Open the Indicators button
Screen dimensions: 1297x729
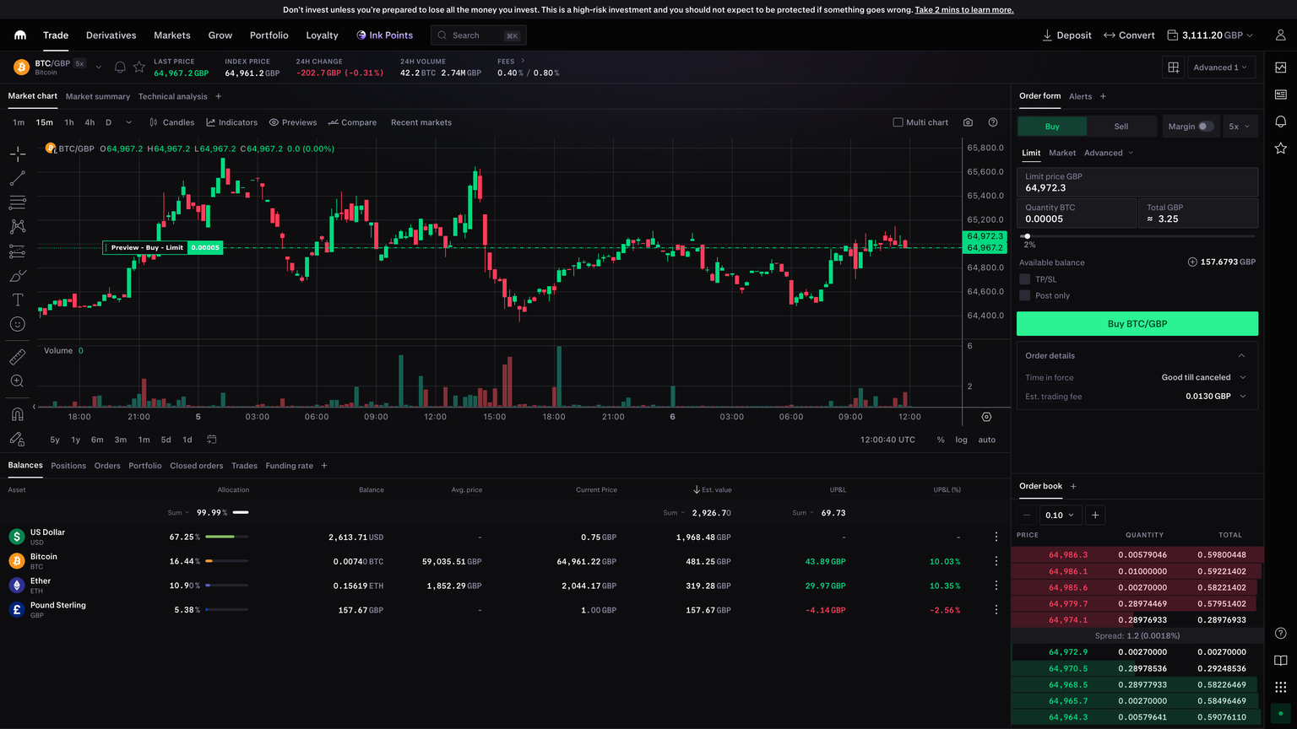[x=232, y=122]
